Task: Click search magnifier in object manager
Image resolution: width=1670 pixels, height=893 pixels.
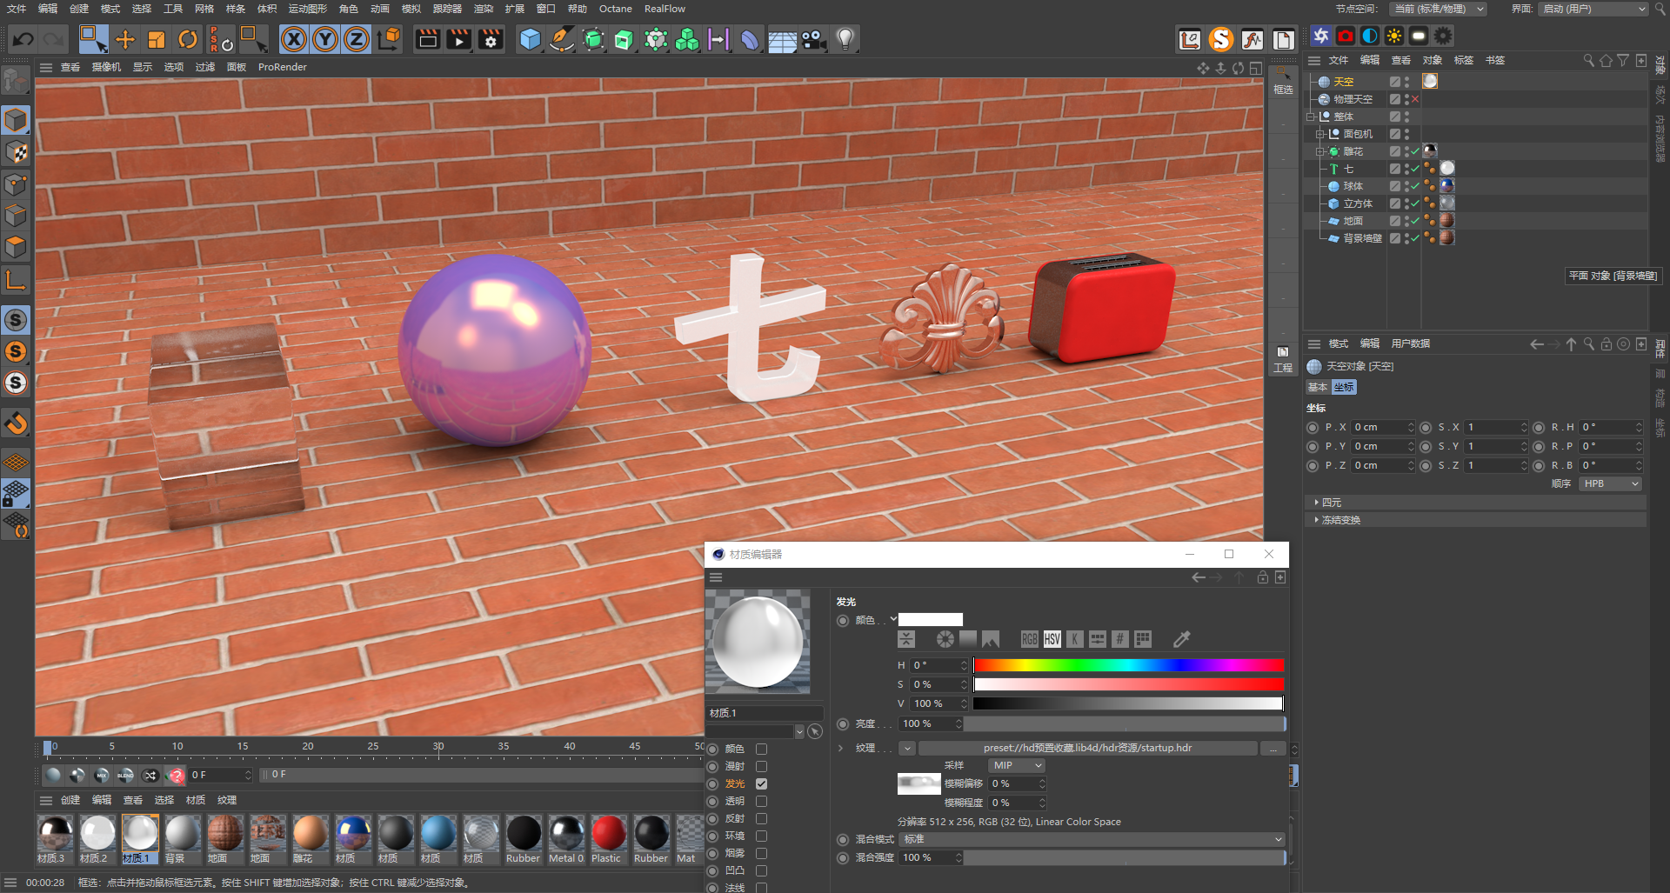Action: click(1589, 60)
